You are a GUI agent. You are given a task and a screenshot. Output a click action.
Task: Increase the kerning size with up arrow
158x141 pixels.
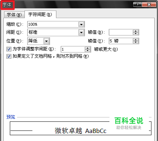[87, 48]
